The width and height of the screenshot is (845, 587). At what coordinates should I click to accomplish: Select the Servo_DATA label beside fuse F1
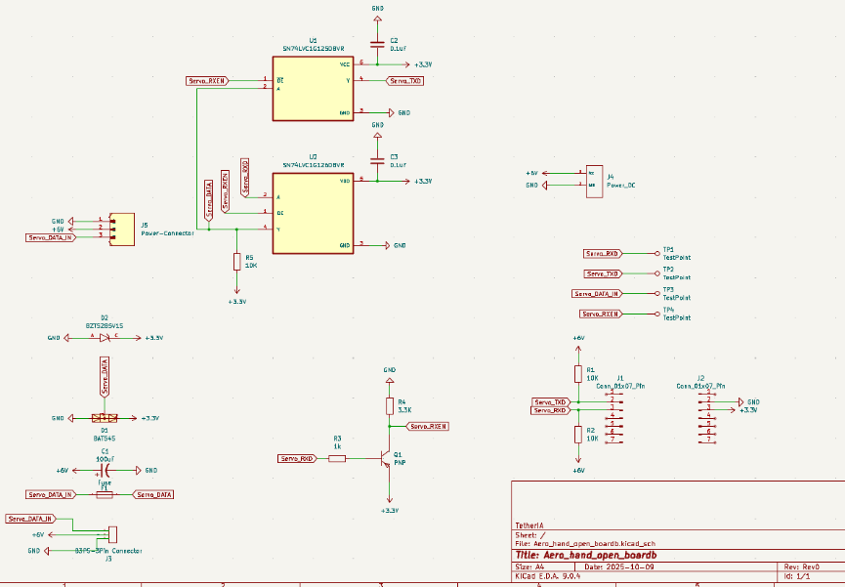coord(154,495)
